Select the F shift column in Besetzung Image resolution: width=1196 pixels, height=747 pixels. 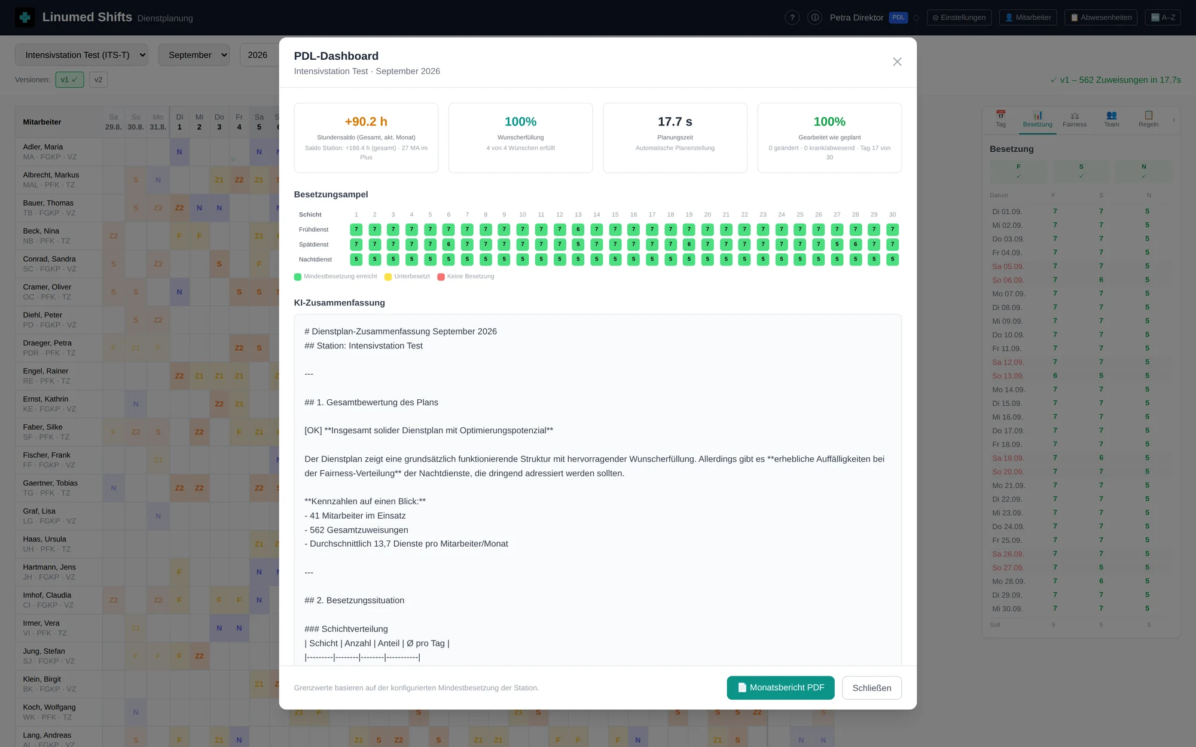tap(1018, 171)
